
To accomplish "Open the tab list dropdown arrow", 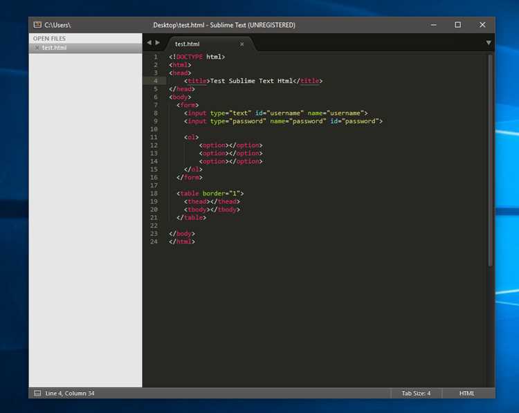I will click(x=489, y=43).
